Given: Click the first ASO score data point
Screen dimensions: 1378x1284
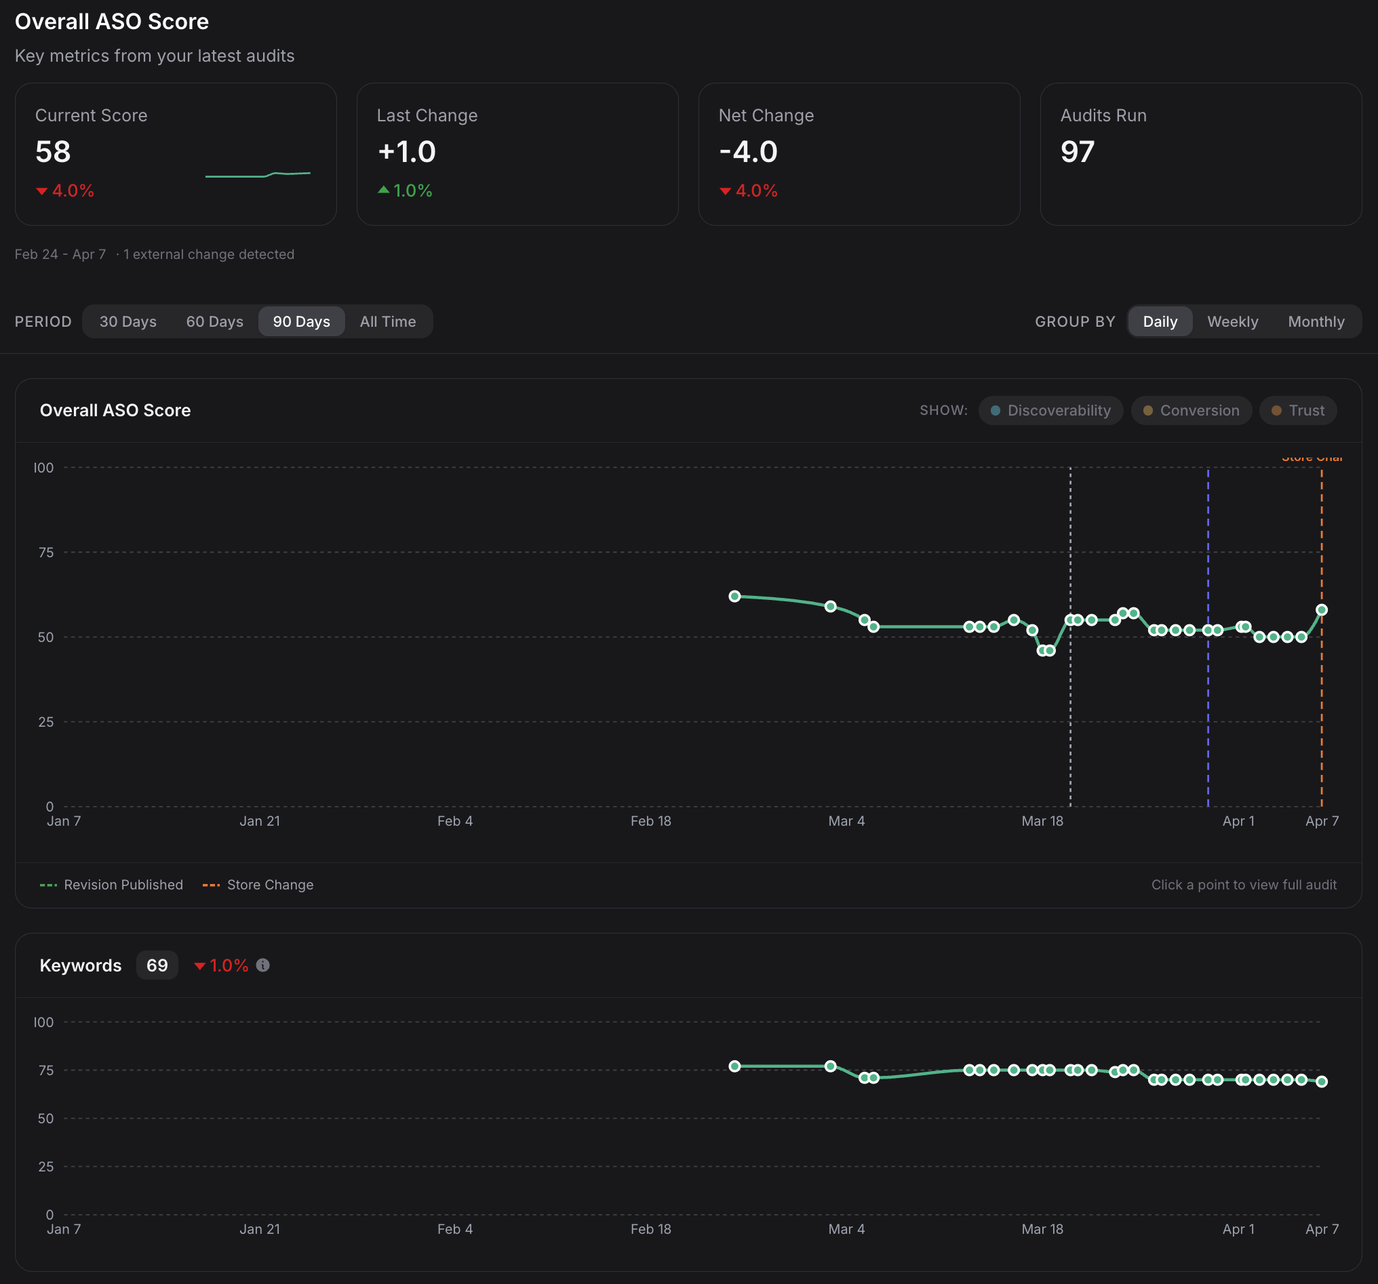Looking at the screenshot, I should (x=734, y=596).
